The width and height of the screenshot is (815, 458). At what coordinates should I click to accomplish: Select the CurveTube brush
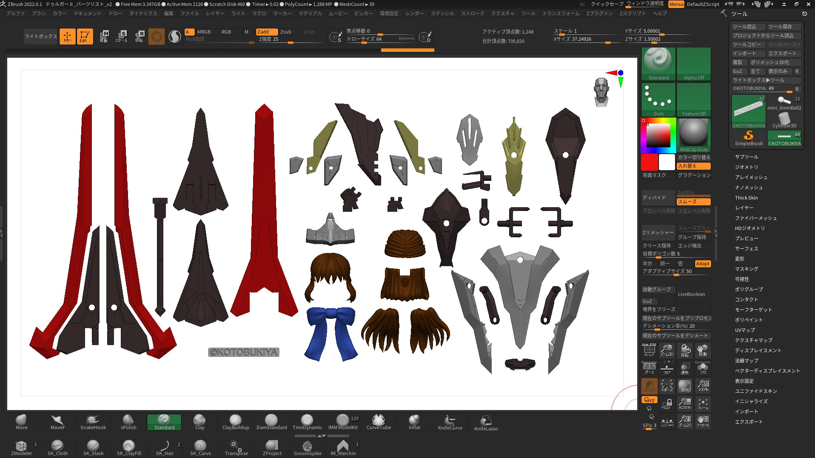(379, 422)
